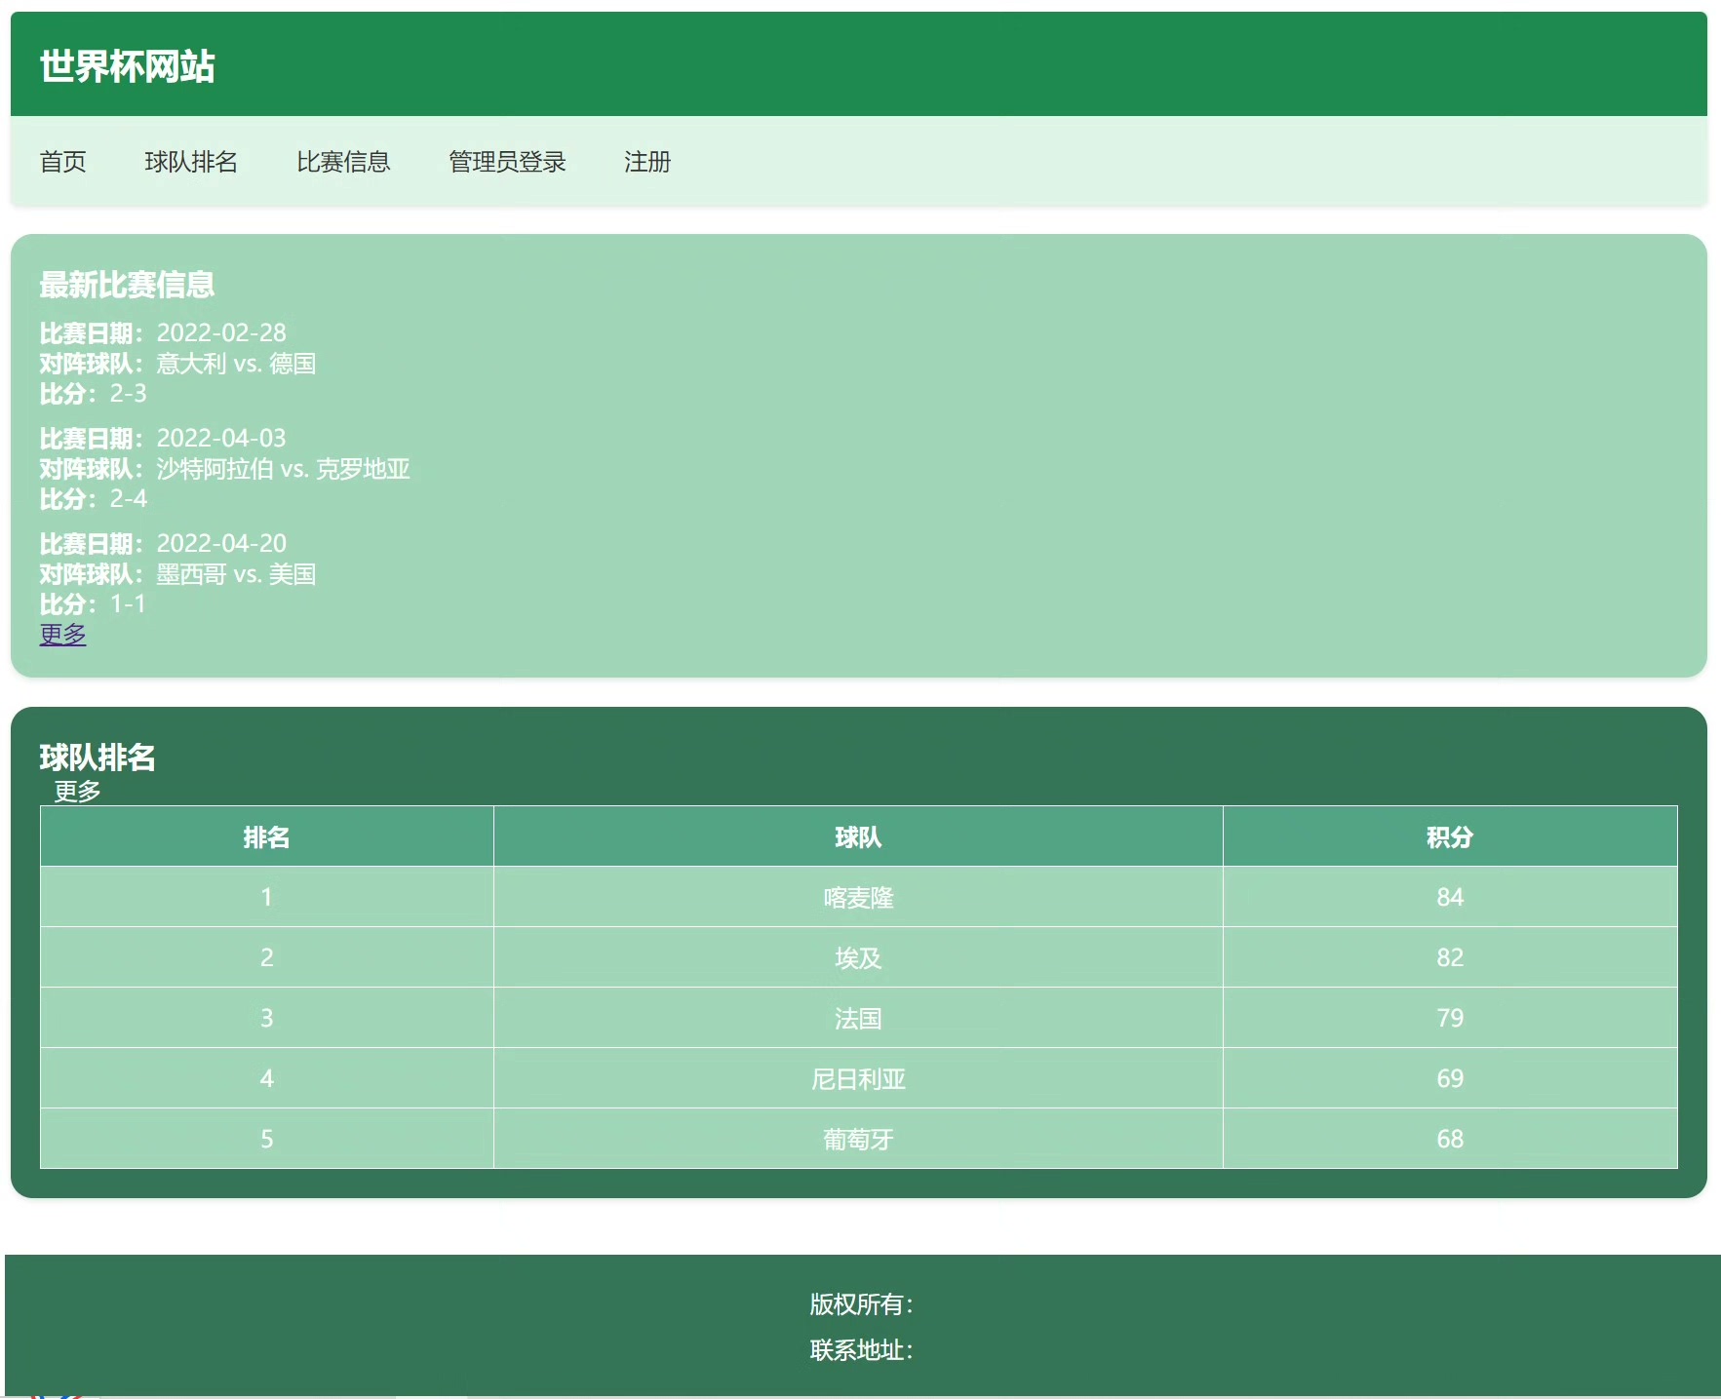Click points value 69
1721x1399 pixels.
1450,1078
